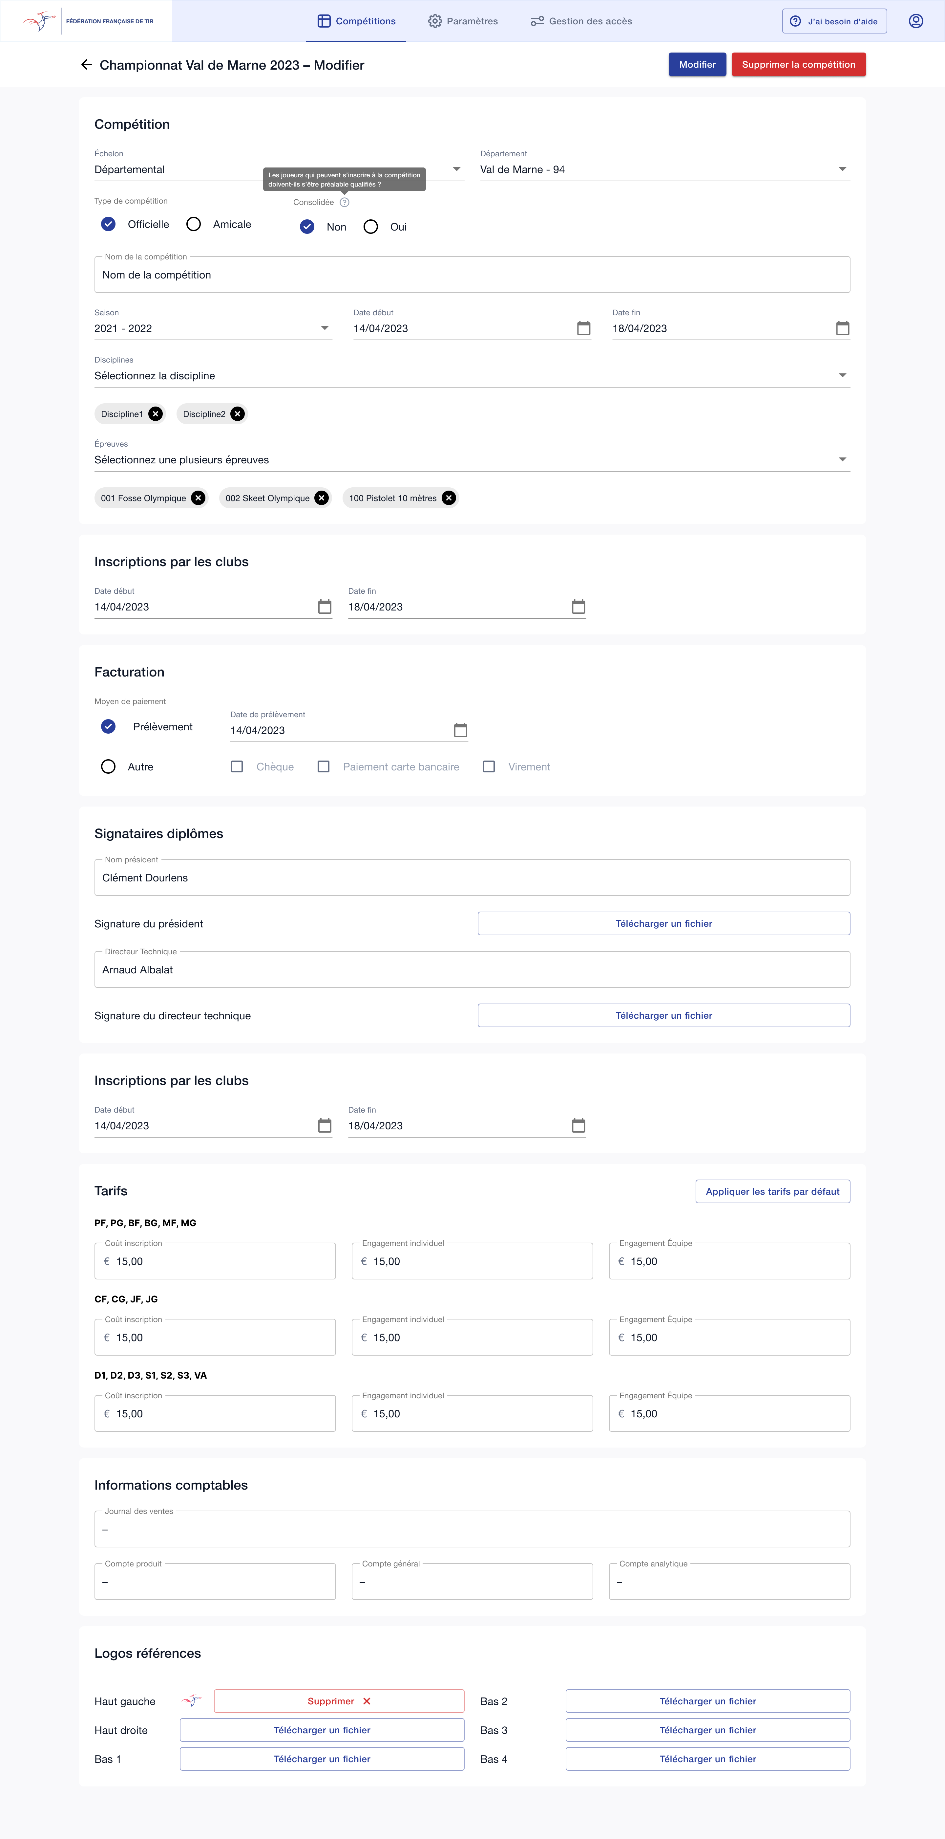The image size is (945, 1839).
Task: Switch to the Paramètres tab
Action: [x=463, y=21]
